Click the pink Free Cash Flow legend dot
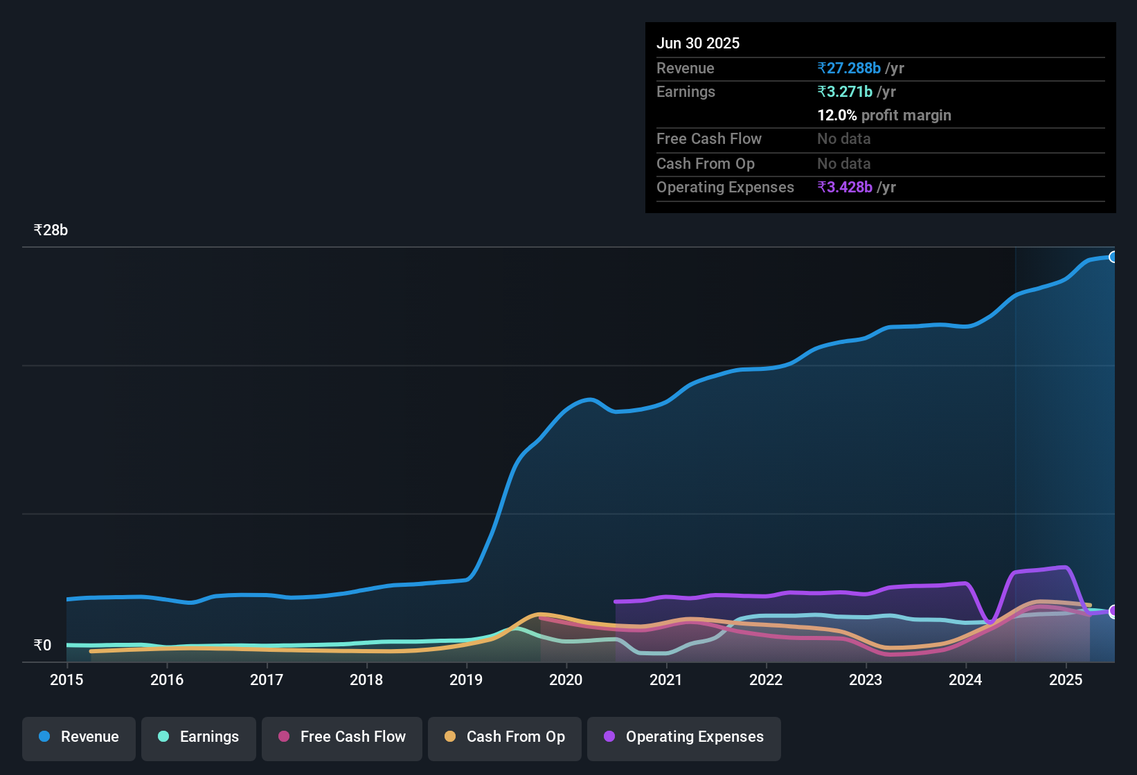Viewport: 1137px width, 775px height. coord(283,737)
